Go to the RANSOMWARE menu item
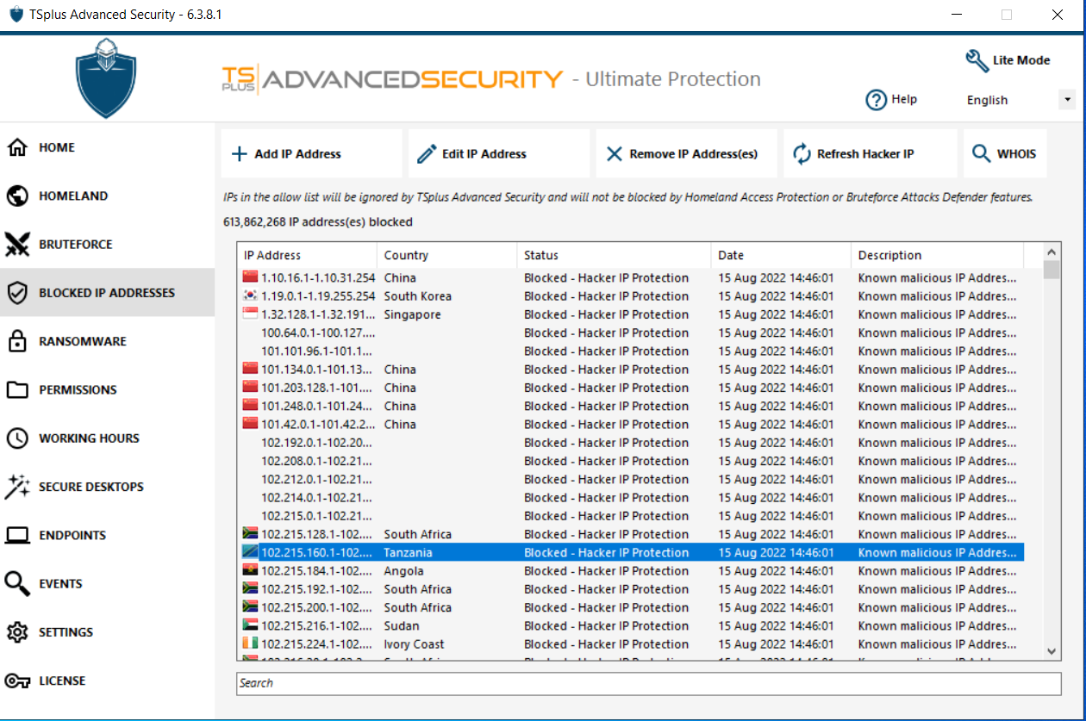Viewport: 1086px width, 721px height. tap(83, 342)
